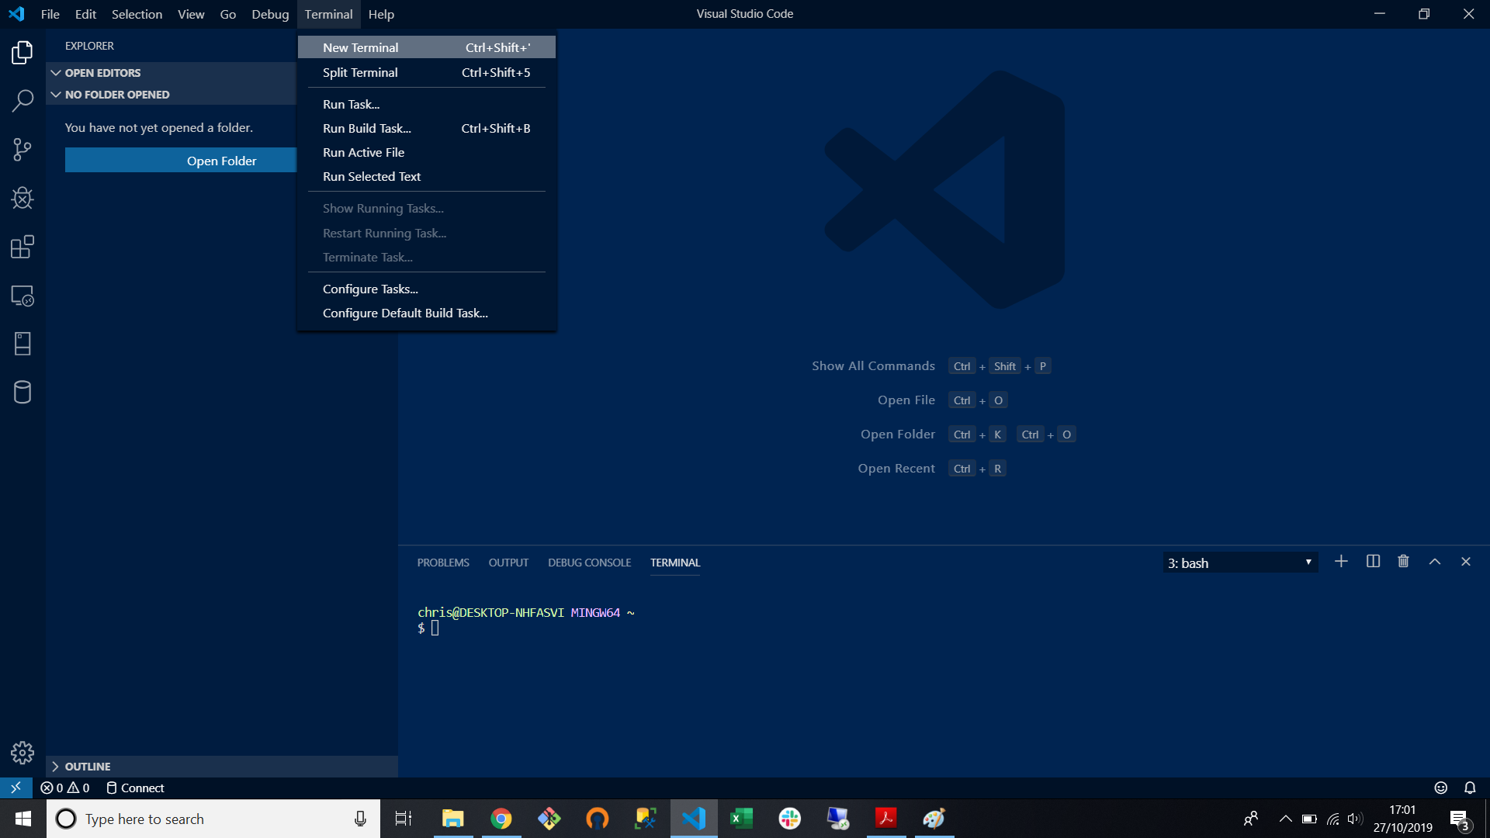1490x838 pixels.
Task: Open the Explorer view in activity bar
Action: (x=23, y=53)
